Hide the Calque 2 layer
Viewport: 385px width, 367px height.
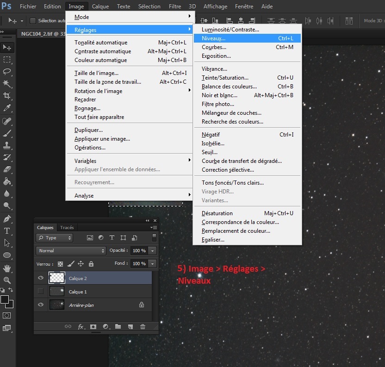coord(41,278)
